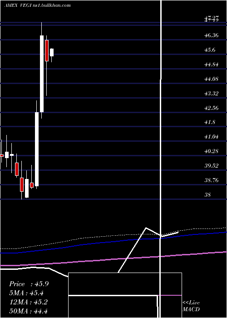Click the 12MA : 45.2 readout

29,302
